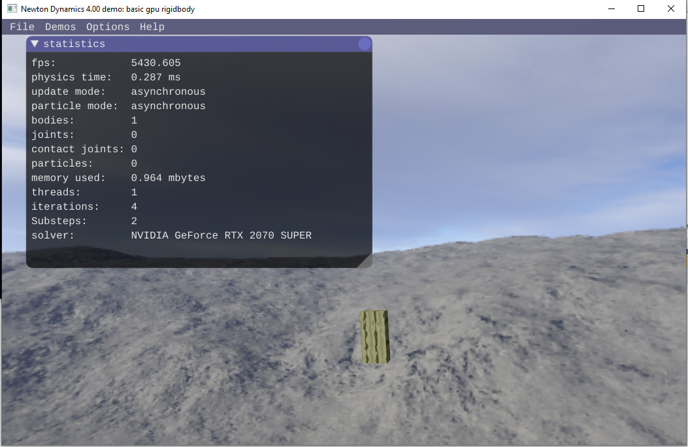Click the solver NVIDIA GeForce RTX 2070 SUPER text
This screenshot has height=447, width=688.
tap(221, 235)
